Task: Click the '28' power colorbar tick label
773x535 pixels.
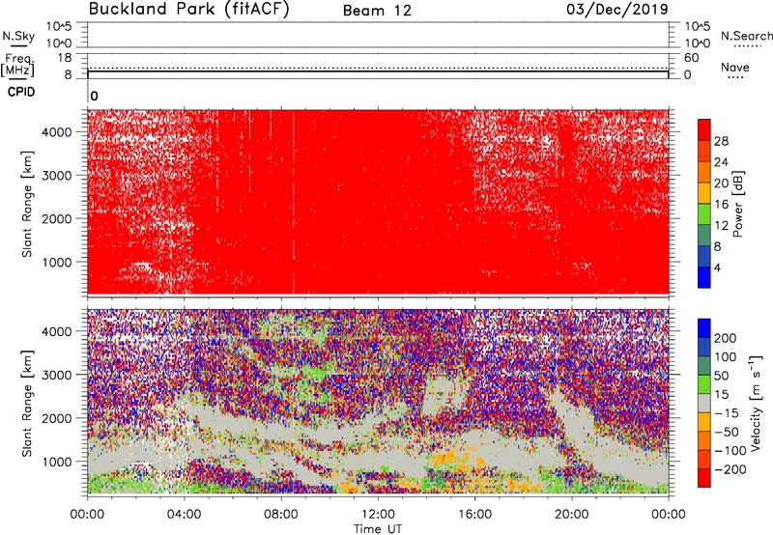Action: point(721,141)
